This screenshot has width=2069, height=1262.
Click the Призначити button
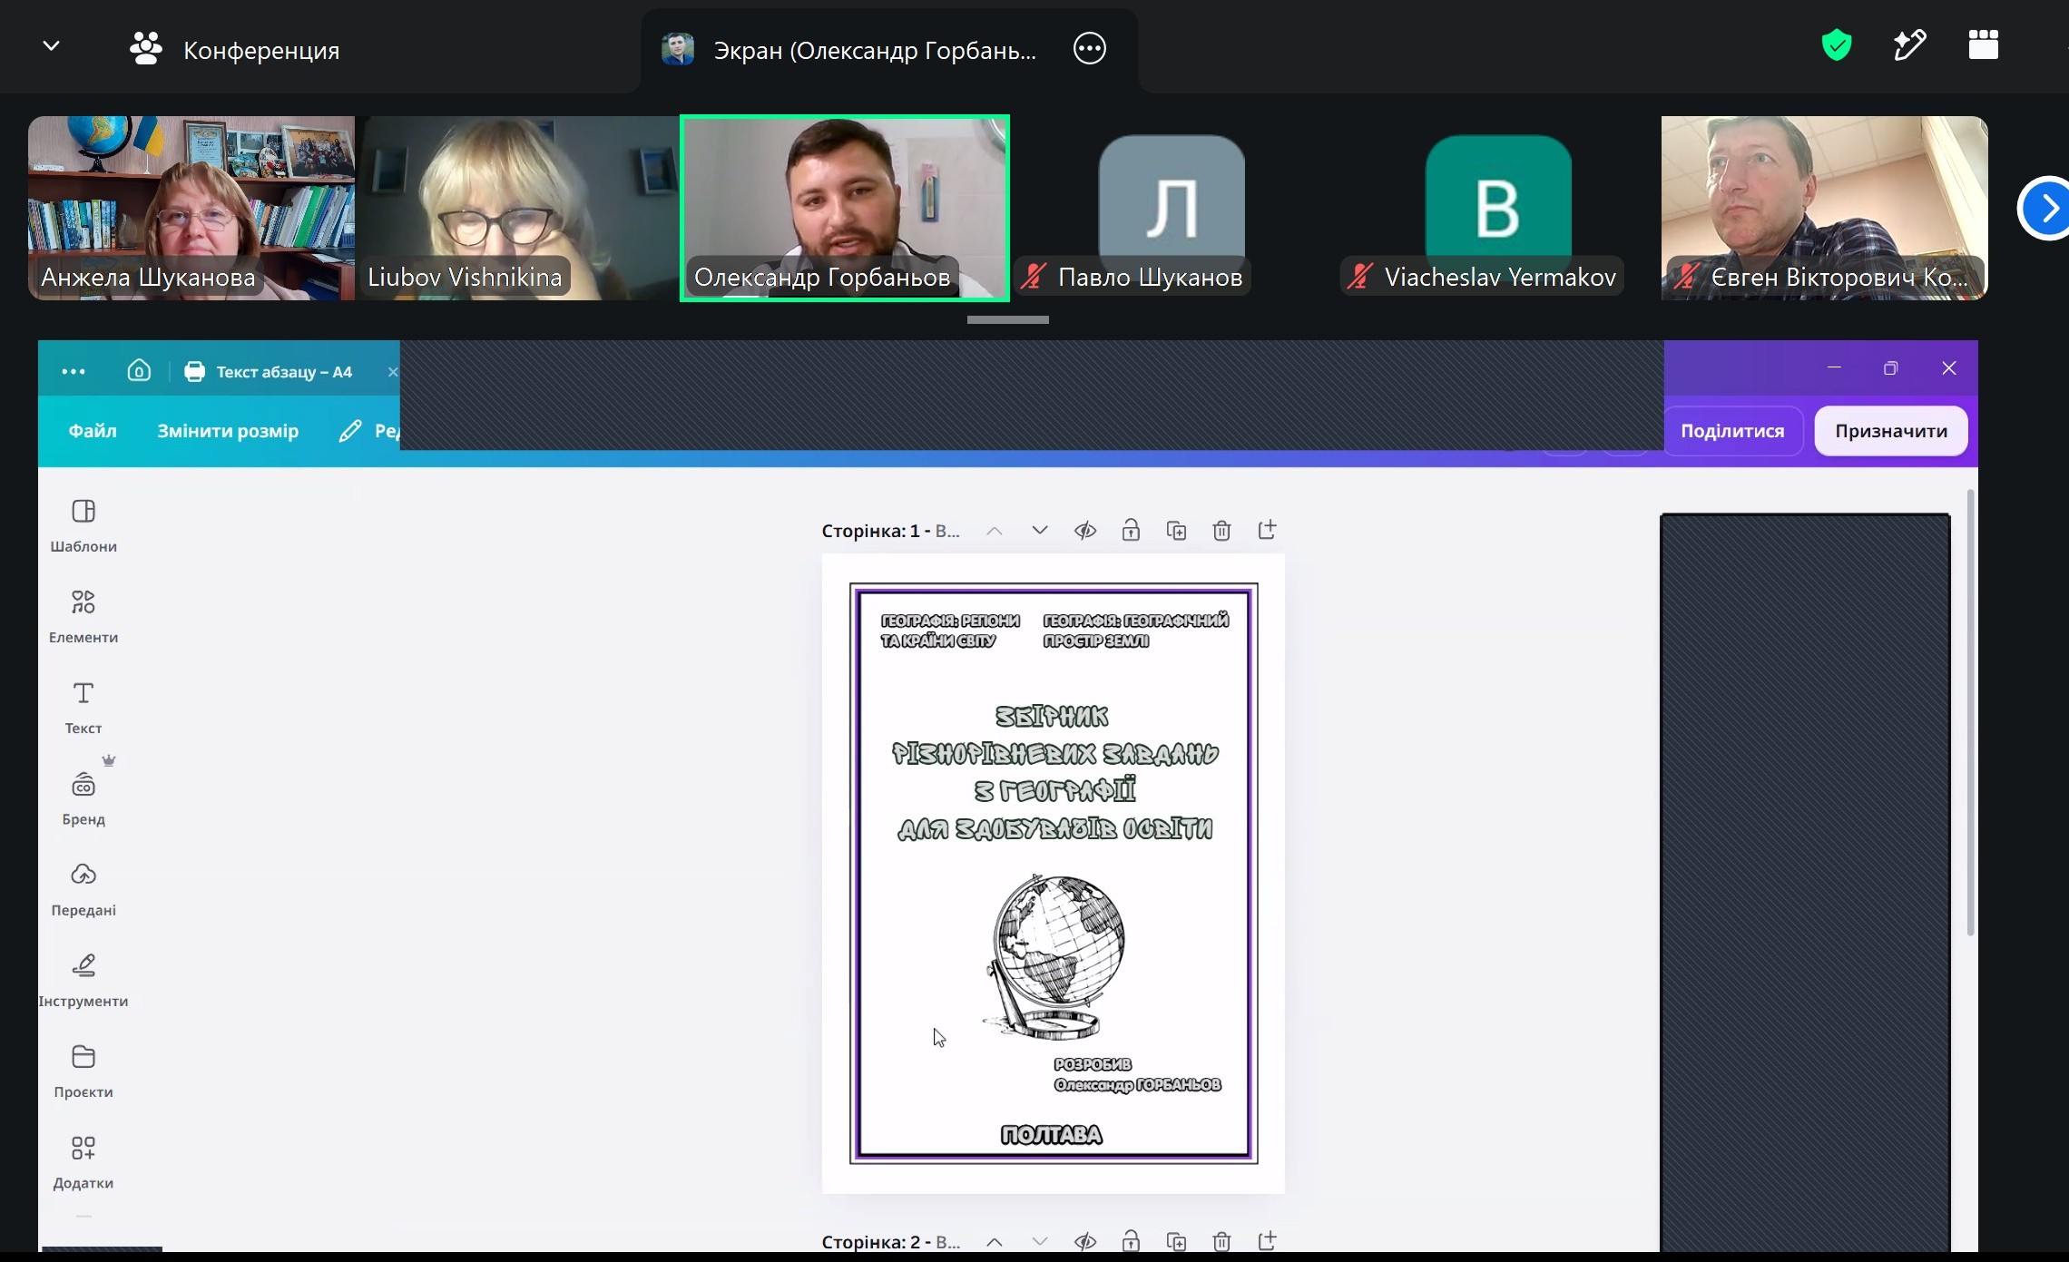(1891, 431)
